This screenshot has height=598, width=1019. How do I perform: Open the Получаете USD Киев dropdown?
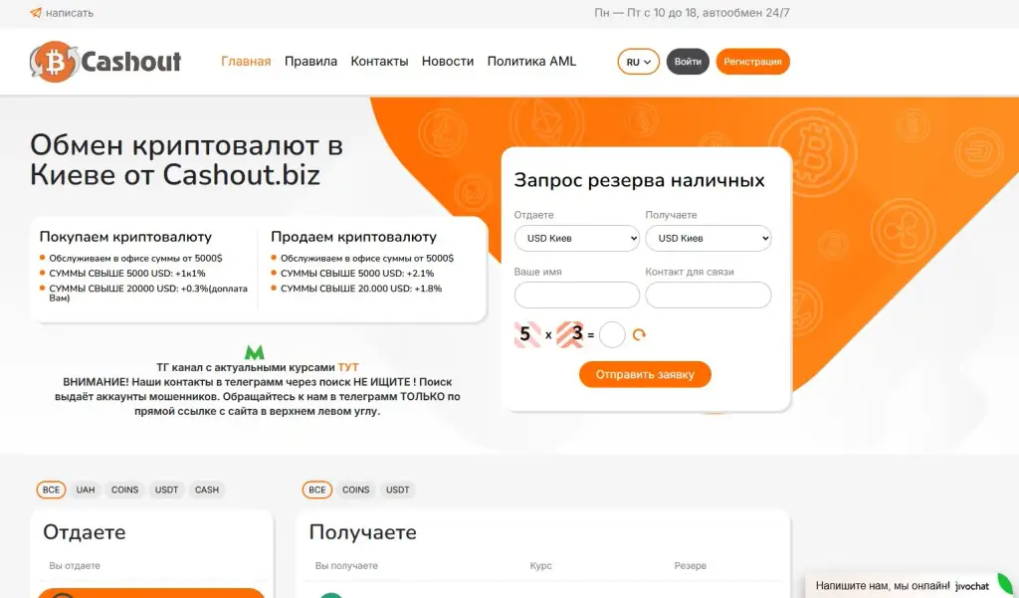pos(709,238)
